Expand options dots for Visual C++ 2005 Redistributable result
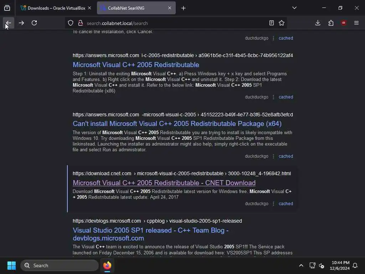Viewport: 365px width, 274px height. tap(273, 97)
